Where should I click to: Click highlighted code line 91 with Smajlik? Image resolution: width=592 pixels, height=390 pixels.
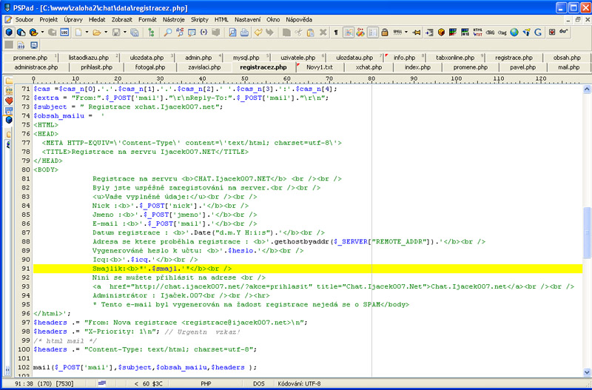(154, 269)
